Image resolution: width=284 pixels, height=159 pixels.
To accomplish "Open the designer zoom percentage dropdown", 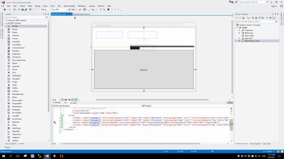I will click(56, 100).
